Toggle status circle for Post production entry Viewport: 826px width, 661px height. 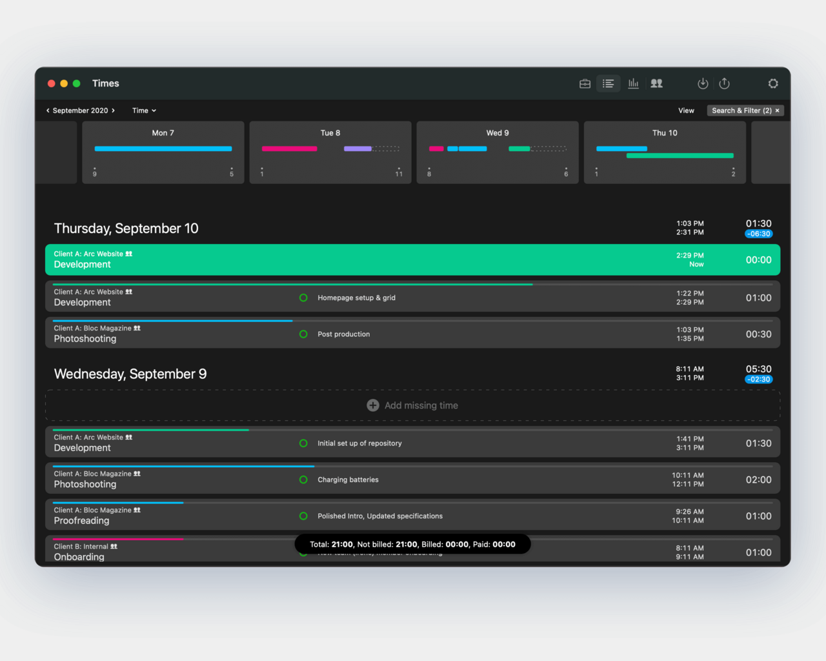pyautogui.click(x=303, y=334)
